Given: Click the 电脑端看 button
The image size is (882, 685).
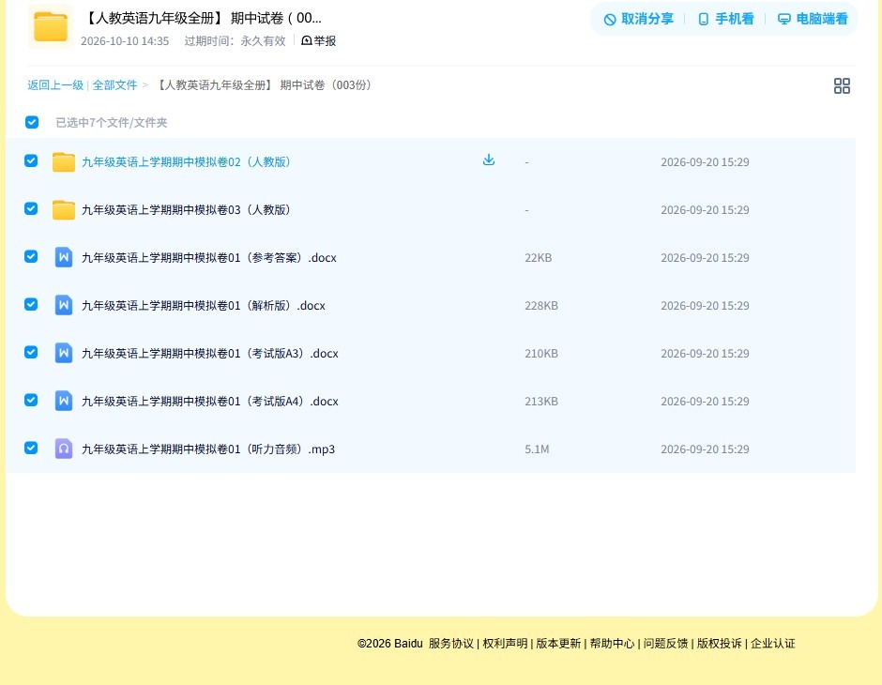Looking at the screenshot, I should 813,19.
